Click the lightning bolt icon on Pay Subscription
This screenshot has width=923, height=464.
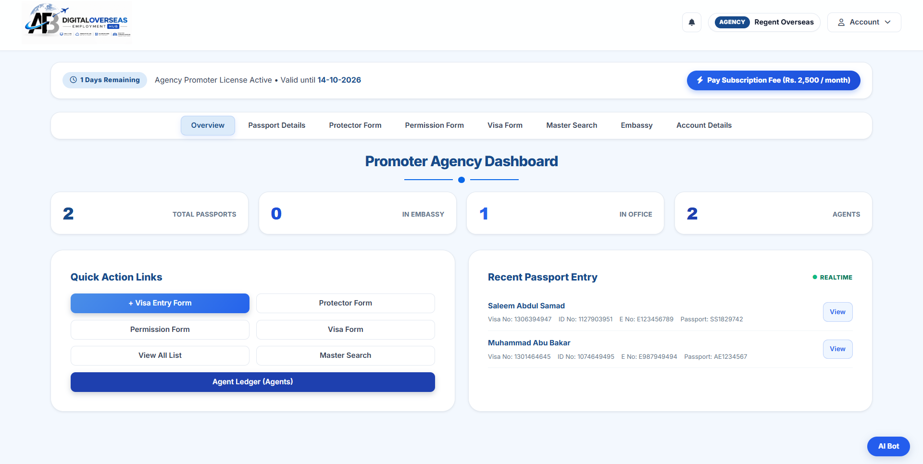coord(700,80)
